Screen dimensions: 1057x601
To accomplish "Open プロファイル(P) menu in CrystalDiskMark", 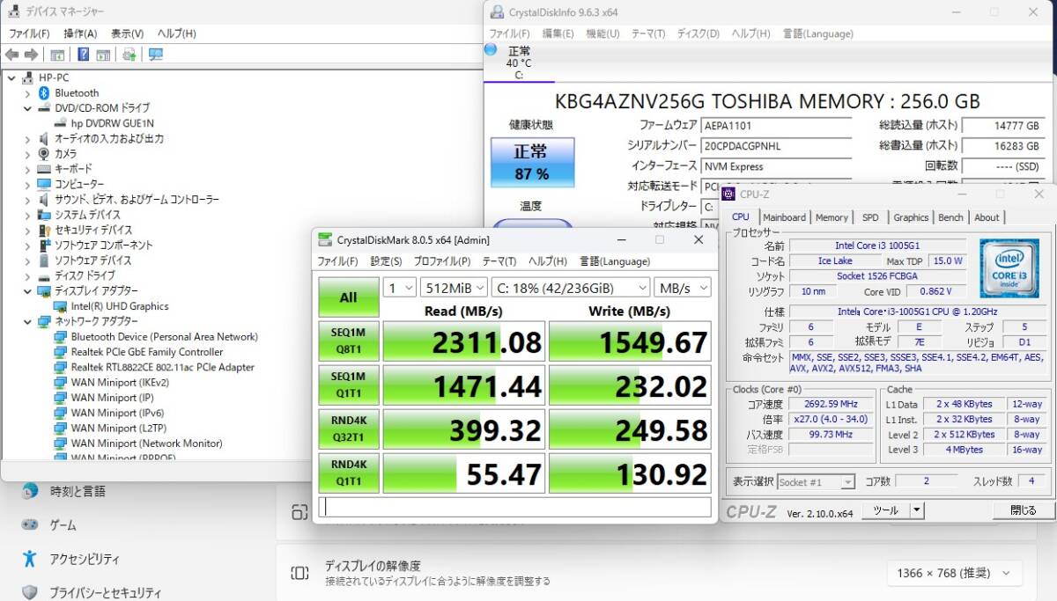I will point(441,261).
